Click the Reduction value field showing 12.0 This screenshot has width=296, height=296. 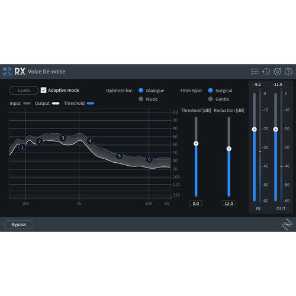pos(229,203)
